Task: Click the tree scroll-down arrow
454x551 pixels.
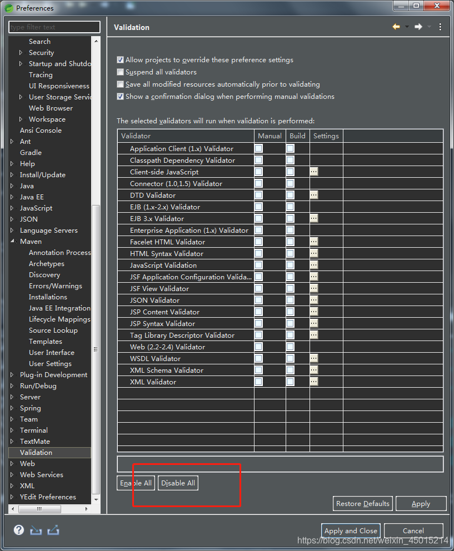Action: pyautogui.click(x=96, y=499)
